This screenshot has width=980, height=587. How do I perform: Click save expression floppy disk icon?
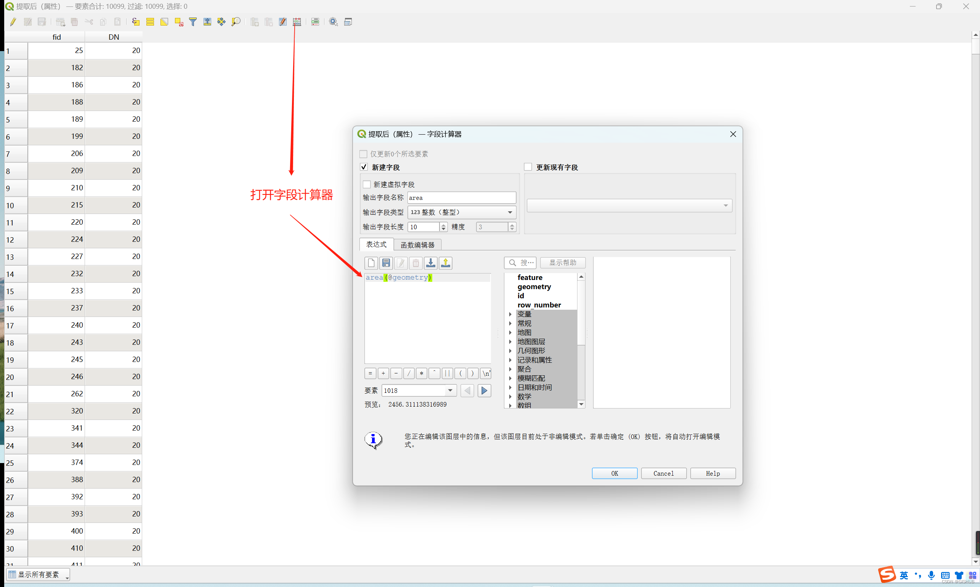[386, 263]
